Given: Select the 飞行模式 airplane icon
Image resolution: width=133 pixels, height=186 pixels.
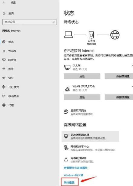Looking at the screenshot, I should [x=4, y=87].
